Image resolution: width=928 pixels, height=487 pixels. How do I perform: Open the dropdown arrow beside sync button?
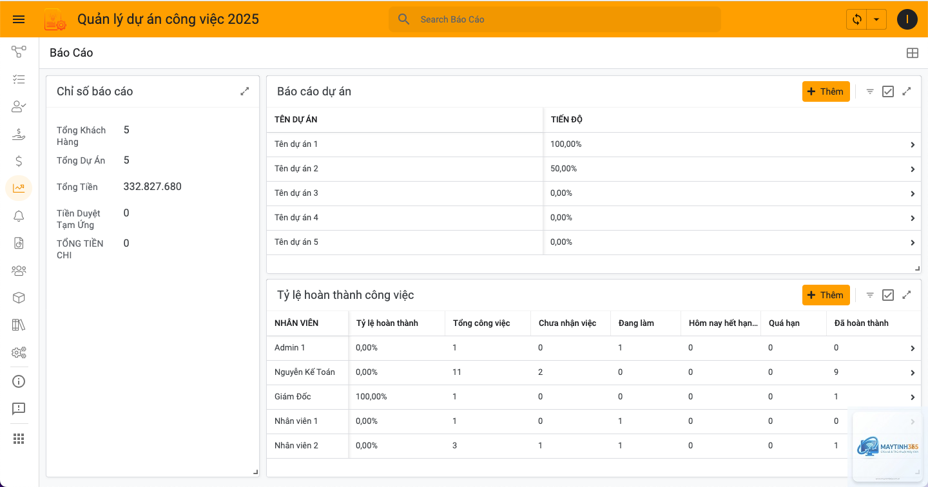pyautogui.click(x=876, y=19)
